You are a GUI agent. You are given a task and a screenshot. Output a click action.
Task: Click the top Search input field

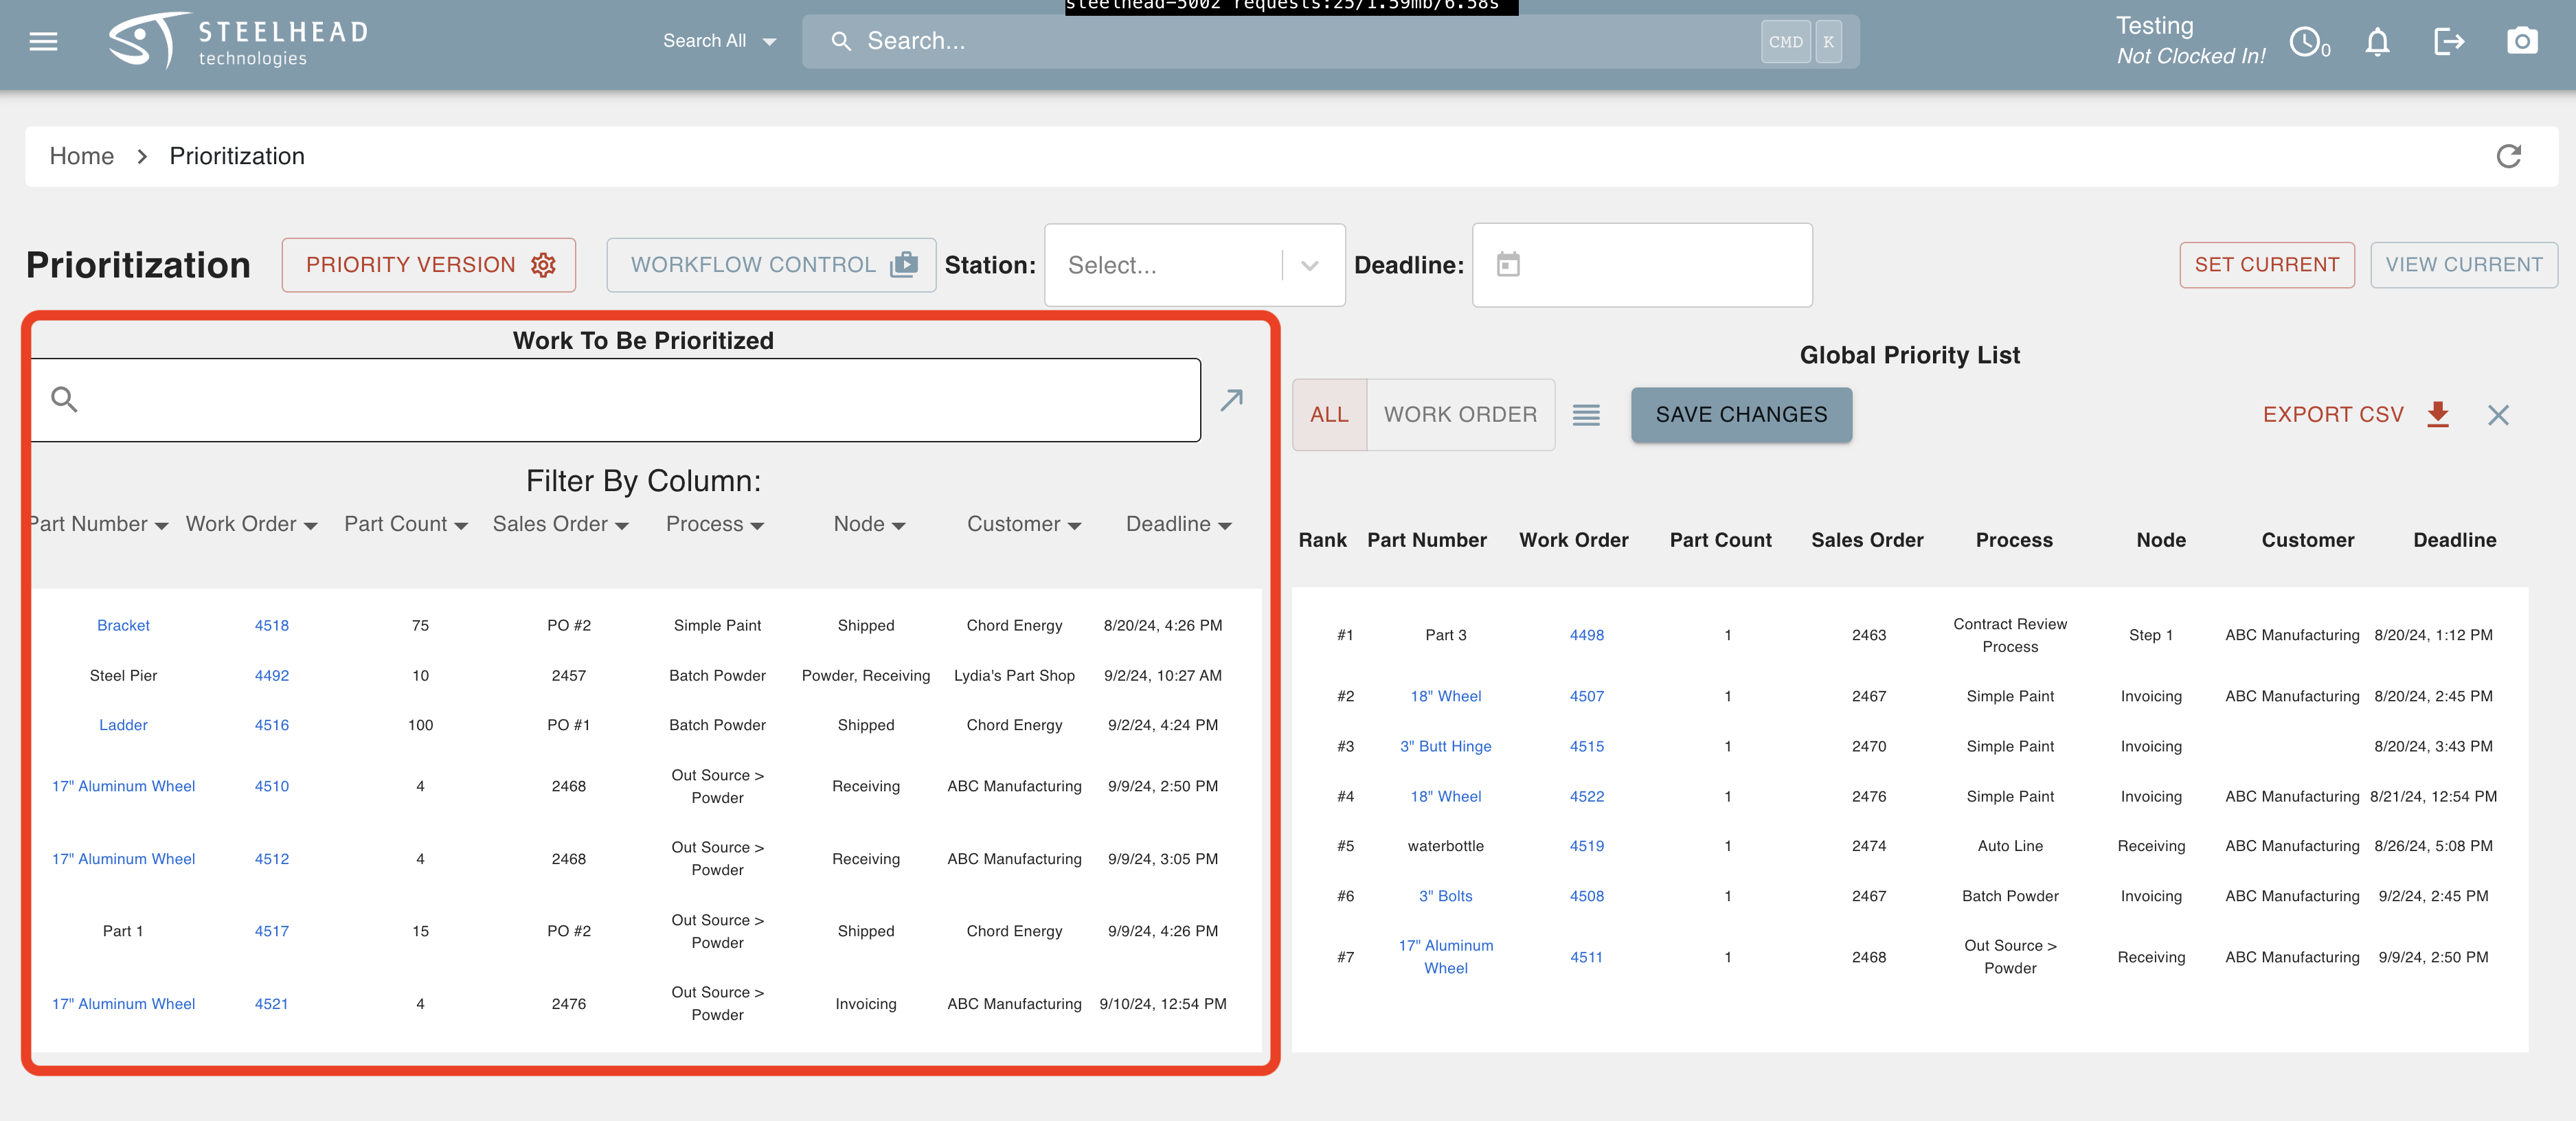(1330, 41)
